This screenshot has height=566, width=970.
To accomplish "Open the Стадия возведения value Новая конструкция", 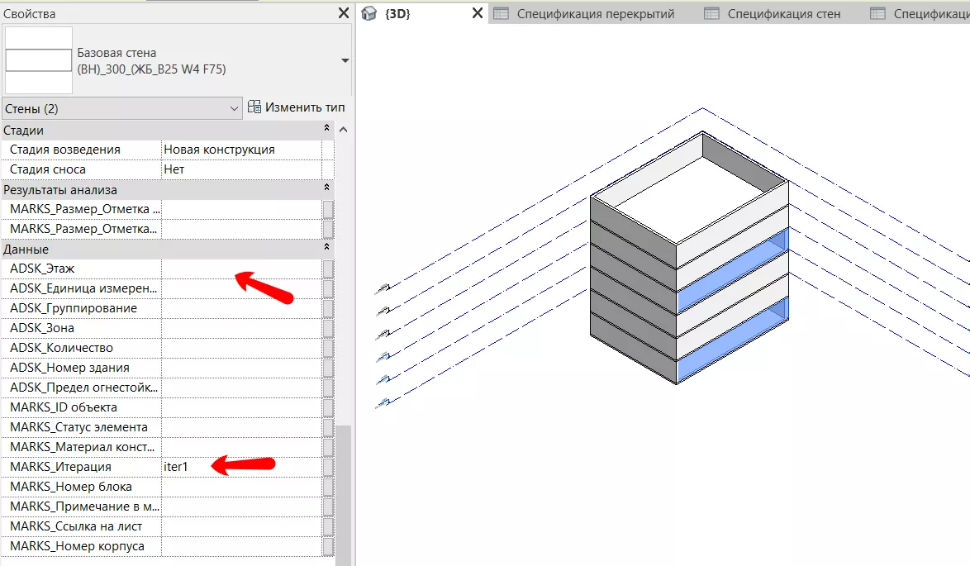I will pos(240,150).
